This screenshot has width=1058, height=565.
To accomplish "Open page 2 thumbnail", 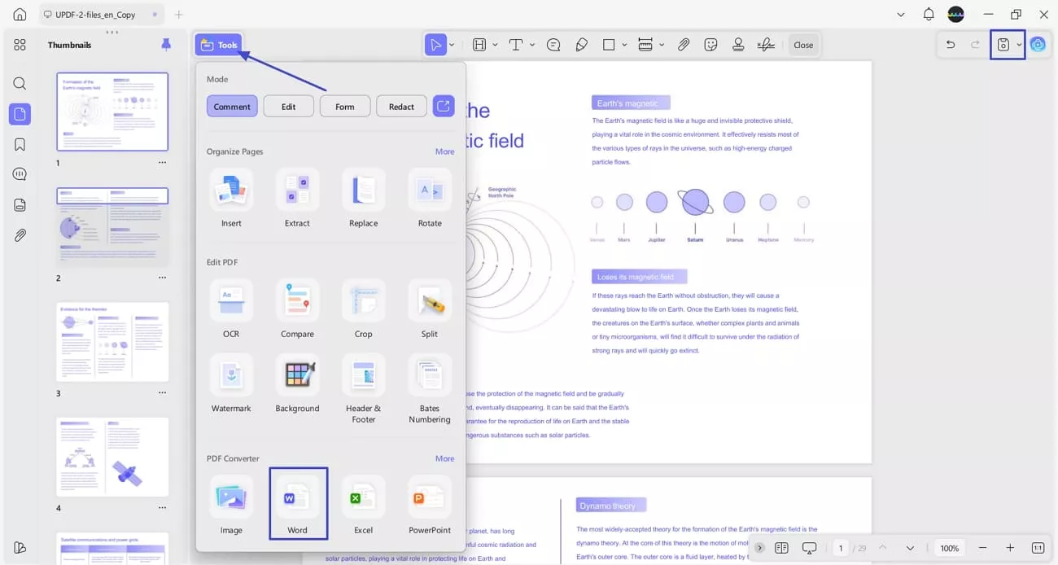I will tap(111, 226).
